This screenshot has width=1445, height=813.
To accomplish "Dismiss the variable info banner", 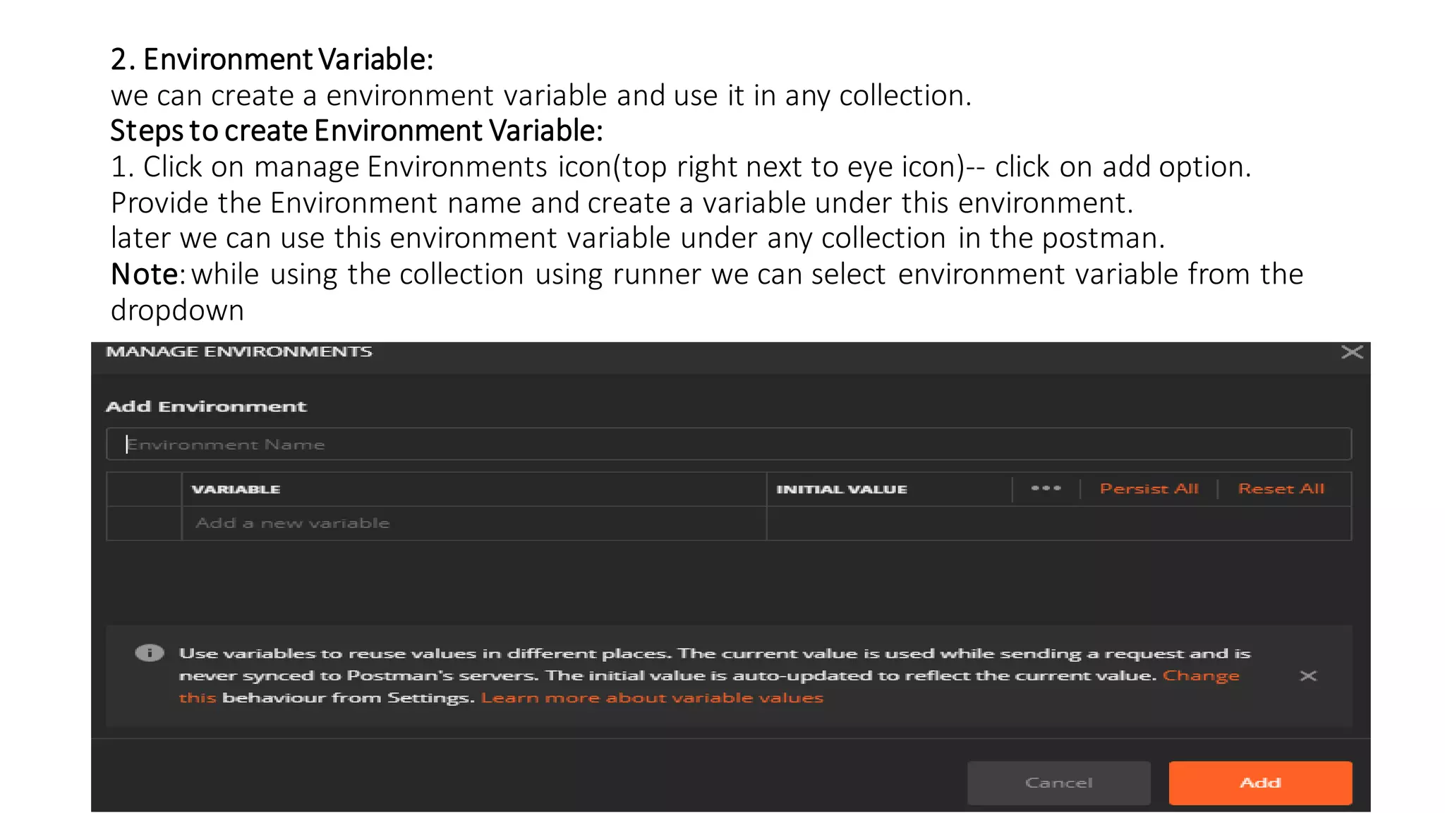I will tap(1308, 676).
